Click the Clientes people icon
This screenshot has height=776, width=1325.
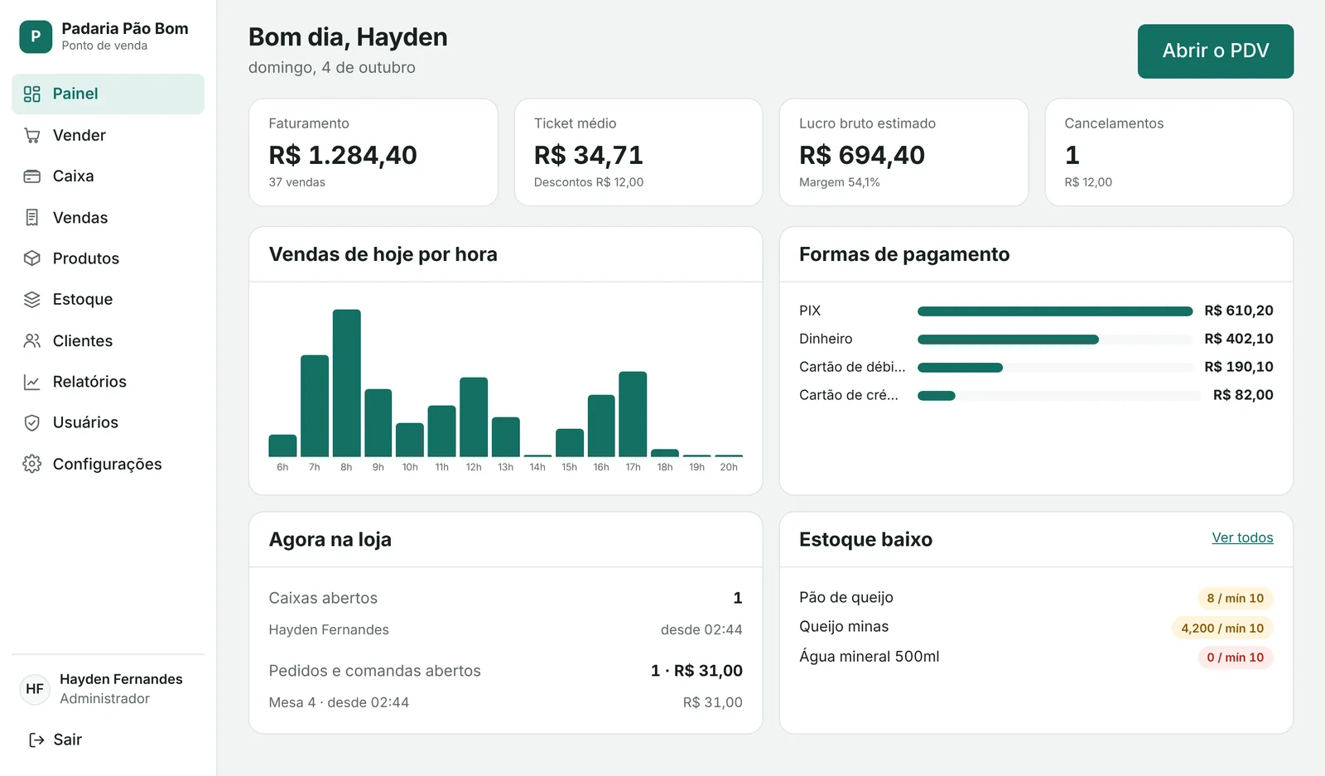tap(32, 340)
